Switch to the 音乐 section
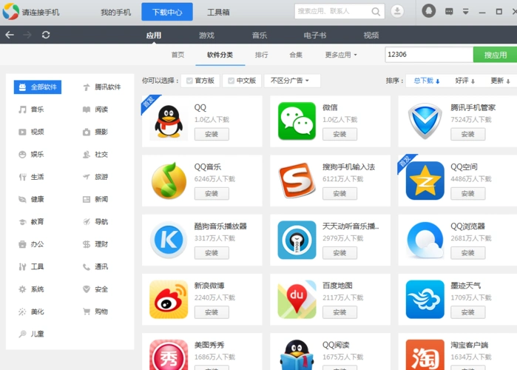 coord(260,36)
